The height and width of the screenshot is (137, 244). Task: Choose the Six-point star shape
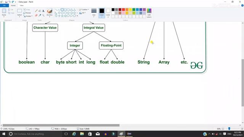pos(65,16)
